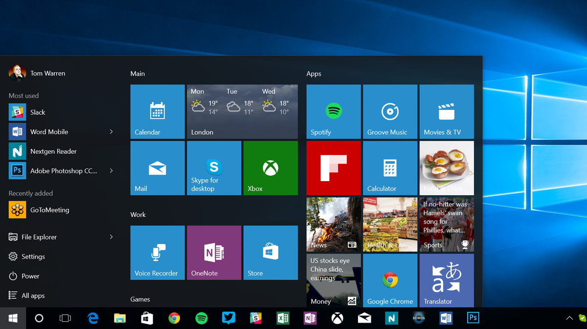Launch the OneNote tile
Image resolution: width=587 pixels, height=329 pixels.
(214, 252)
